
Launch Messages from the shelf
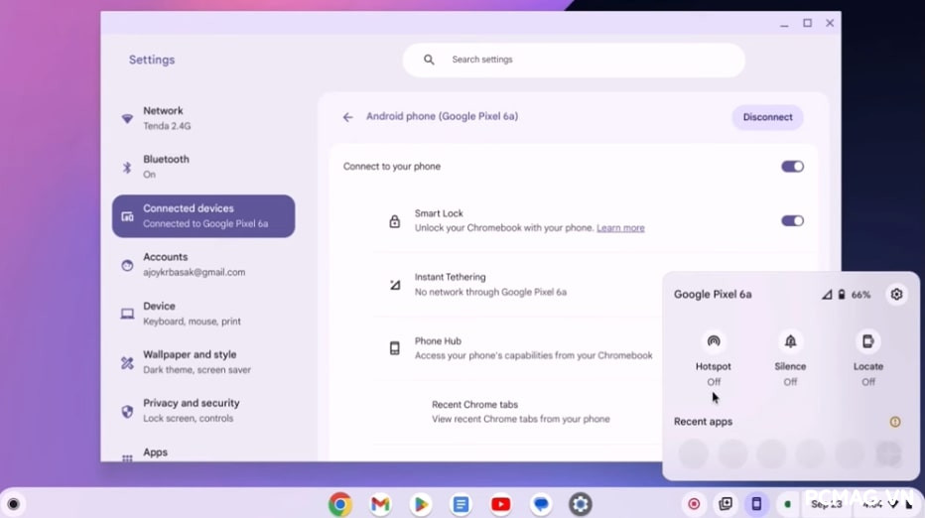(541, 504)
